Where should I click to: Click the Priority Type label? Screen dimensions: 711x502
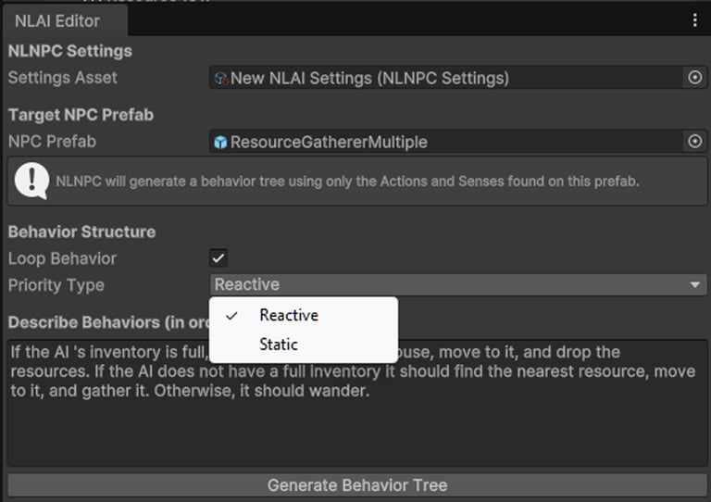pyautogui.click(x=56, y=285)
